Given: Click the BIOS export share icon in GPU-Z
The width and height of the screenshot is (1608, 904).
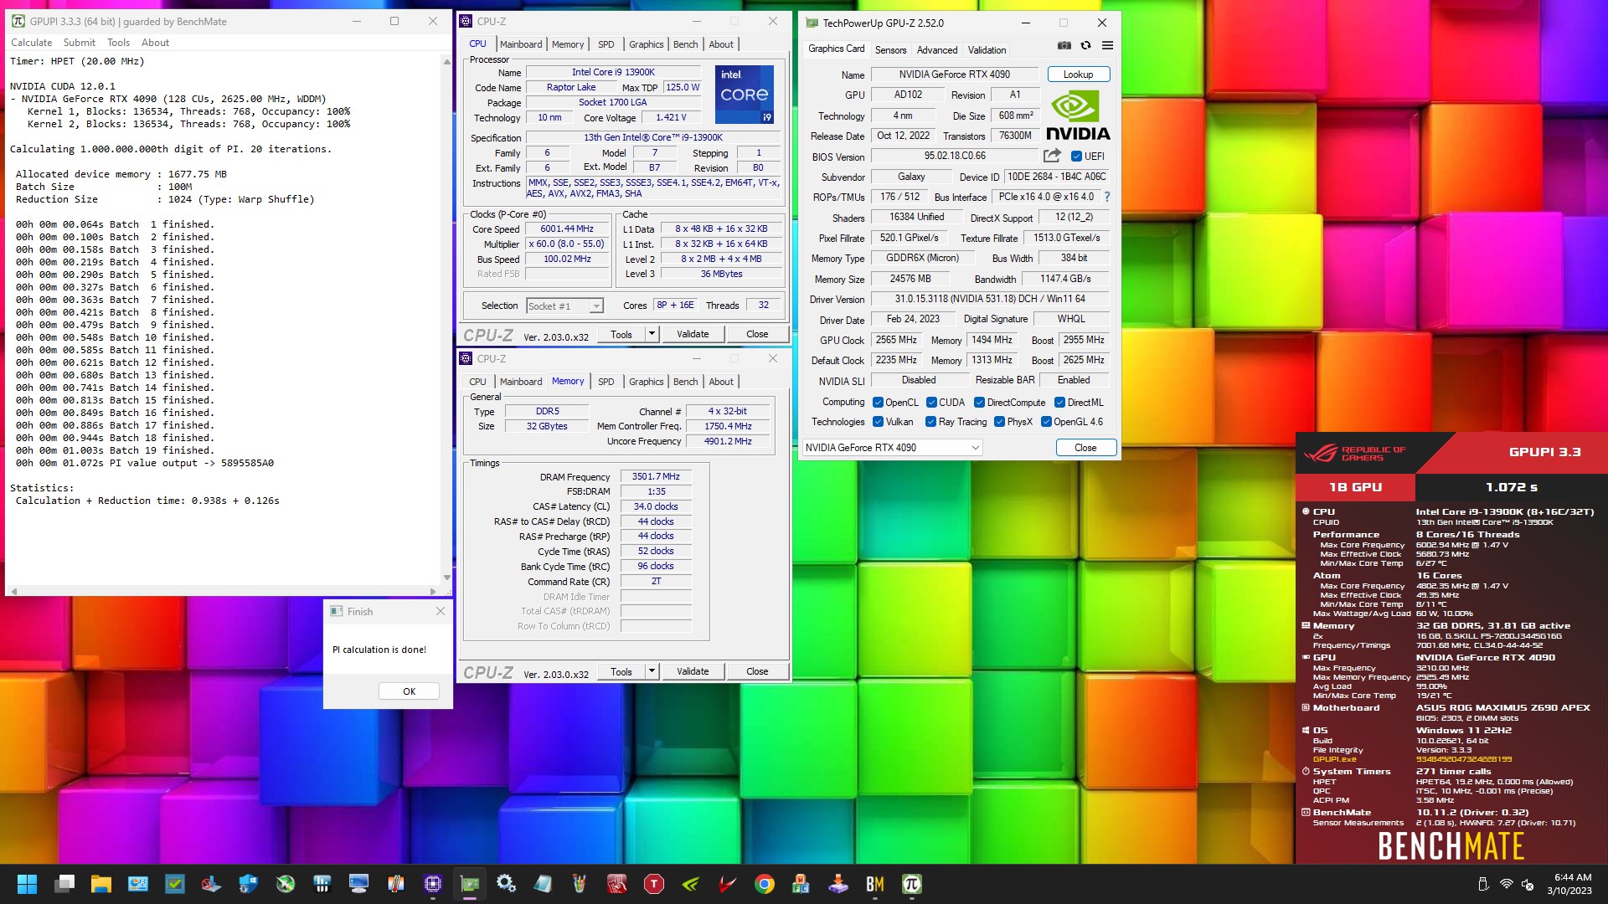Looking at the screenshot, I should point(1052,156).
